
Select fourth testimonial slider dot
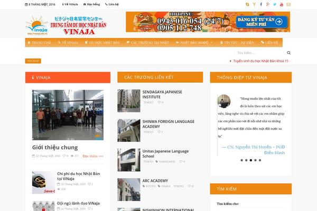255,160
